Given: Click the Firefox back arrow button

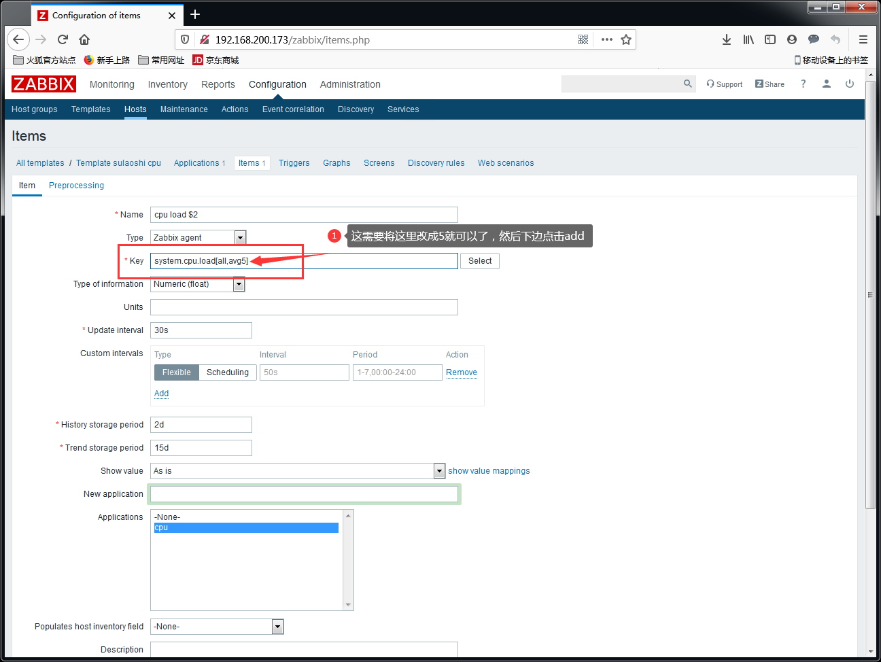Looking at the screenshot, I should click(18, 39).
